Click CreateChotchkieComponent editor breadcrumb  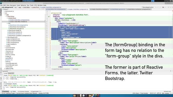pyautogui.click(x=61, y=69)
